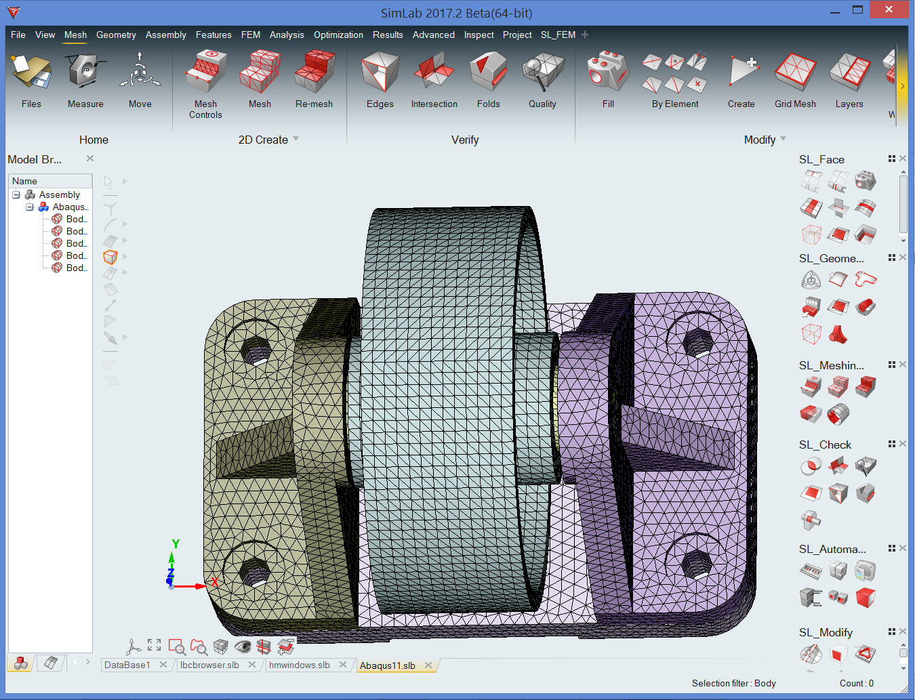
Task: Open the Geometry menu
Action: pos(116,35)
